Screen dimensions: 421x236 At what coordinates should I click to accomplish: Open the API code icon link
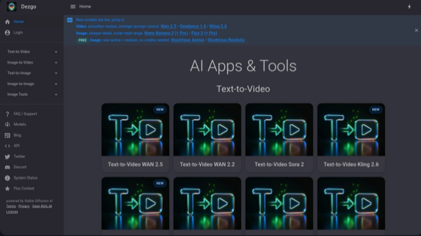[x=7, y=146]
